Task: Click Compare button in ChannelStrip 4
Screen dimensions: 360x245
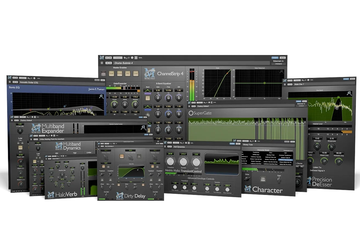Action: [x=274, y=58]
